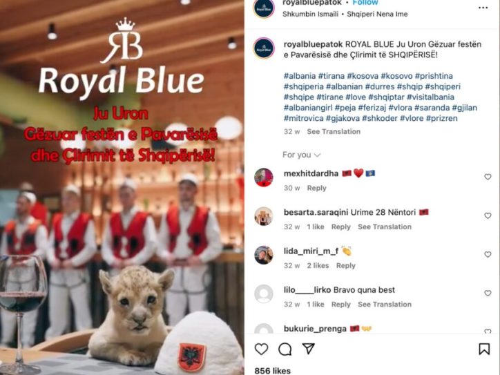Screen dimensions: 500x375
Task: Open Shqiperi Nena Ime audio link
Action: [377, 14]
